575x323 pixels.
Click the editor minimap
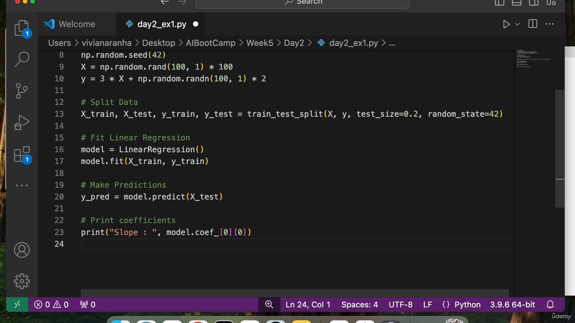(534, 59)
